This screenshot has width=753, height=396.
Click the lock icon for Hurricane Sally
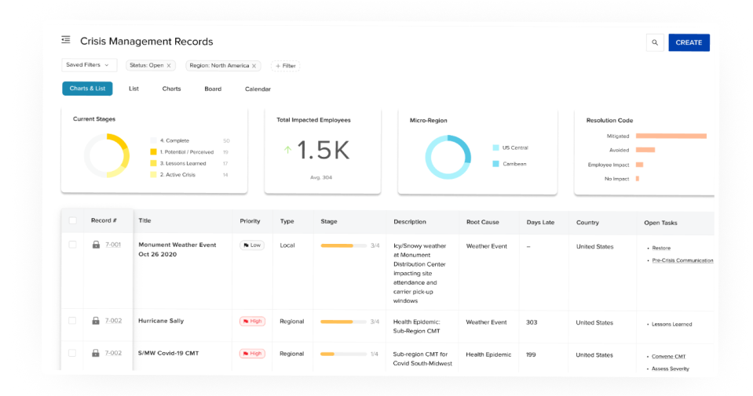point(96,320)
